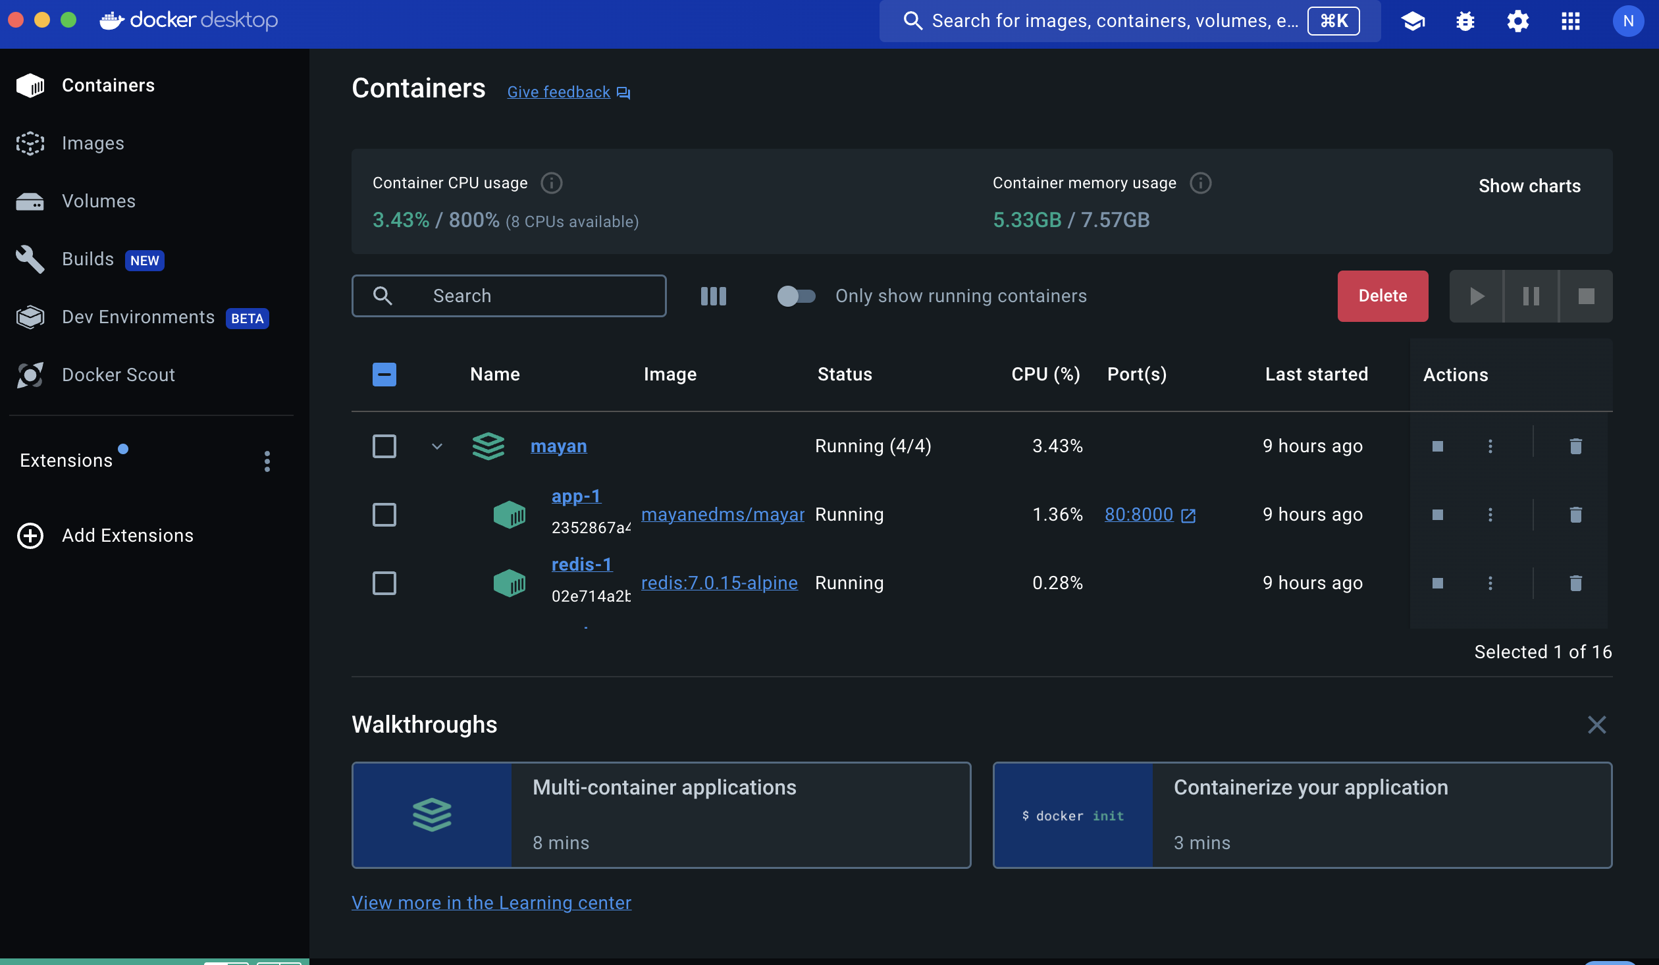Open the Learning center graduation cap icon

click(x=1413, y=21)
